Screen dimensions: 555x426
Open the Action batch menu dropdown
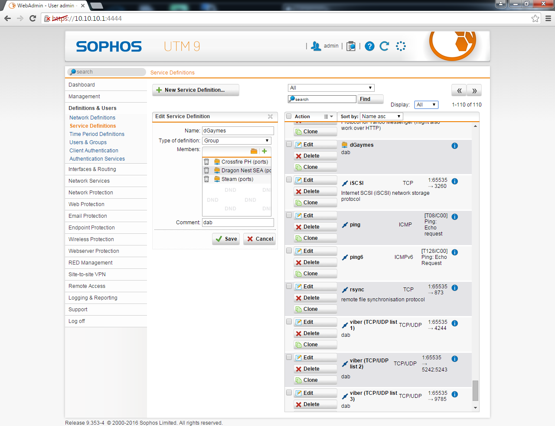tap(329, 116)
